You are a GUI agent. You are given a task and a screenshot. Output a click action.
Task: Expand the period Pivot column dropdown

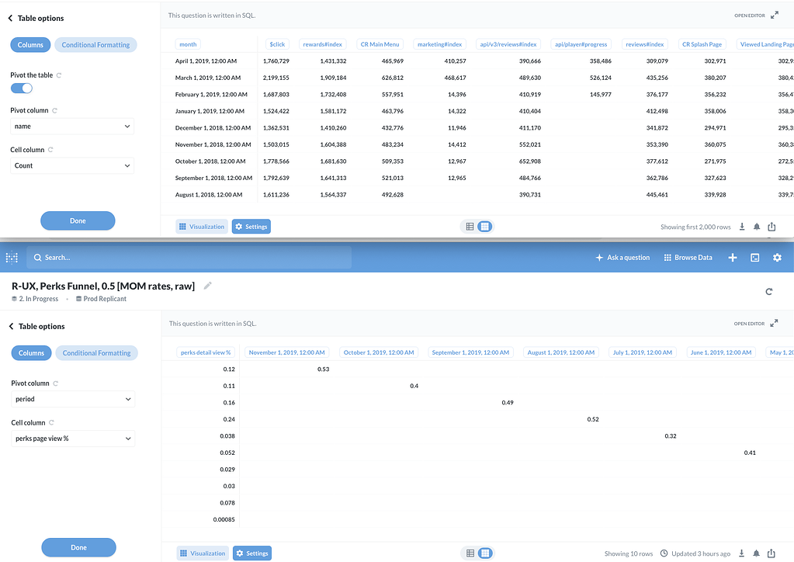72,400
